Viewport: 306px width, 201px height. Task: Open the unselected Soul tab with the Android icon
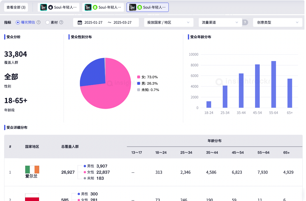coord(103,7)
